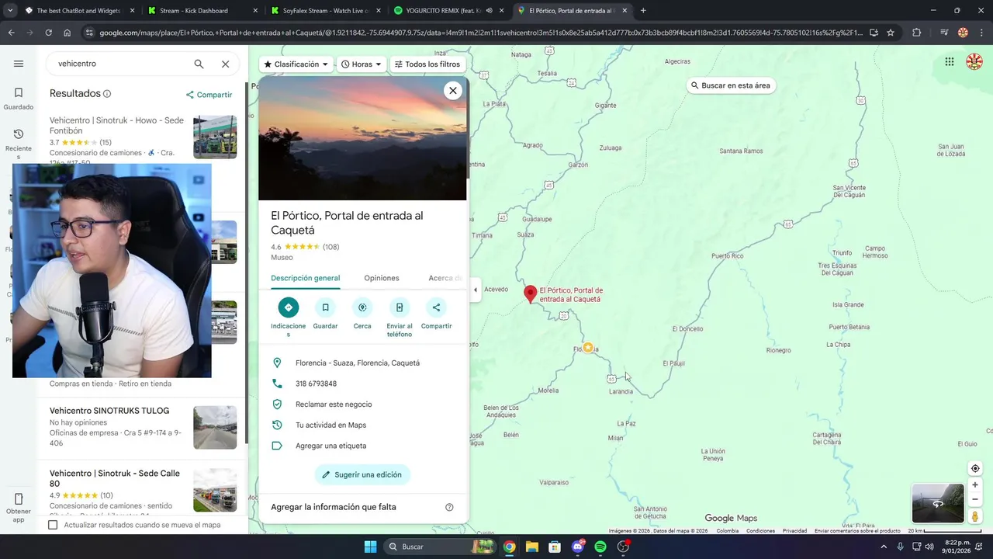Click the yellow star marker at Florencia
This screenshot has width=993, height=559.
coord(588,348)
